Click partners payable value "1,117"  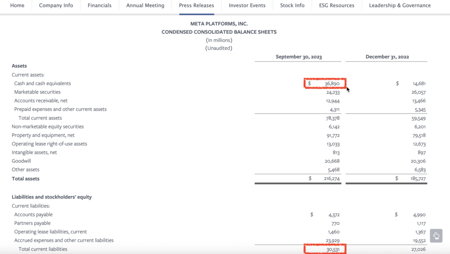click(421, 224)
